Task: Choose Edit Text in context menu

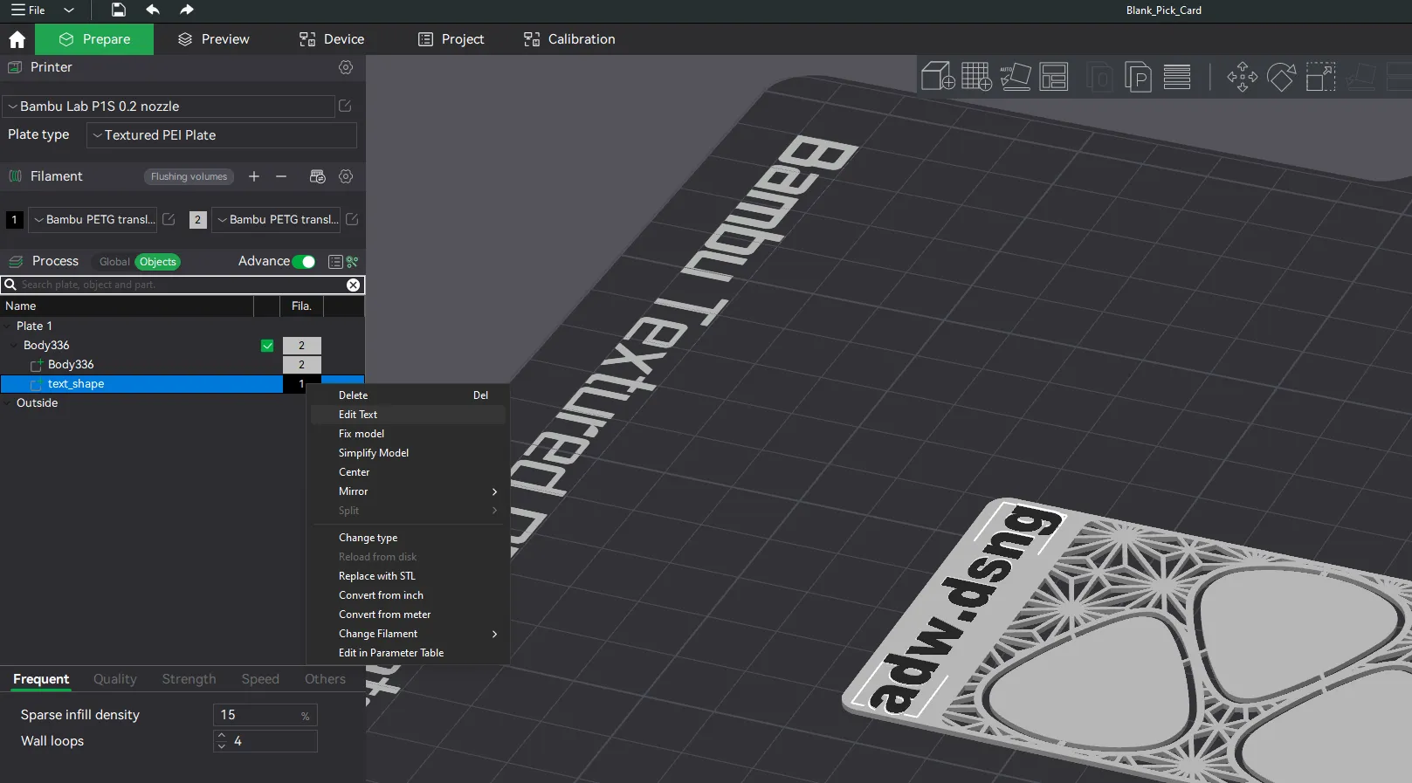Action: click(x=409, y=415)
